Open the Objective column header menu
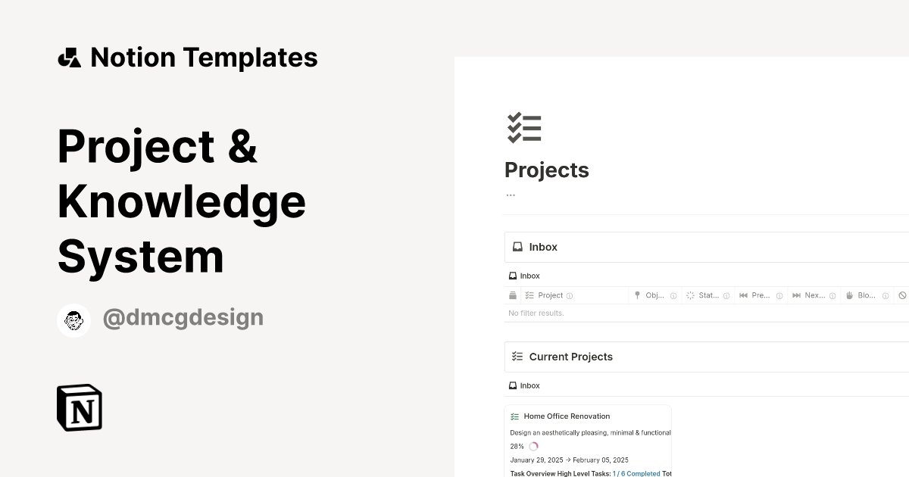Image resolution: width=909 pixels, height=477 pixels. [x=655, y=295]
